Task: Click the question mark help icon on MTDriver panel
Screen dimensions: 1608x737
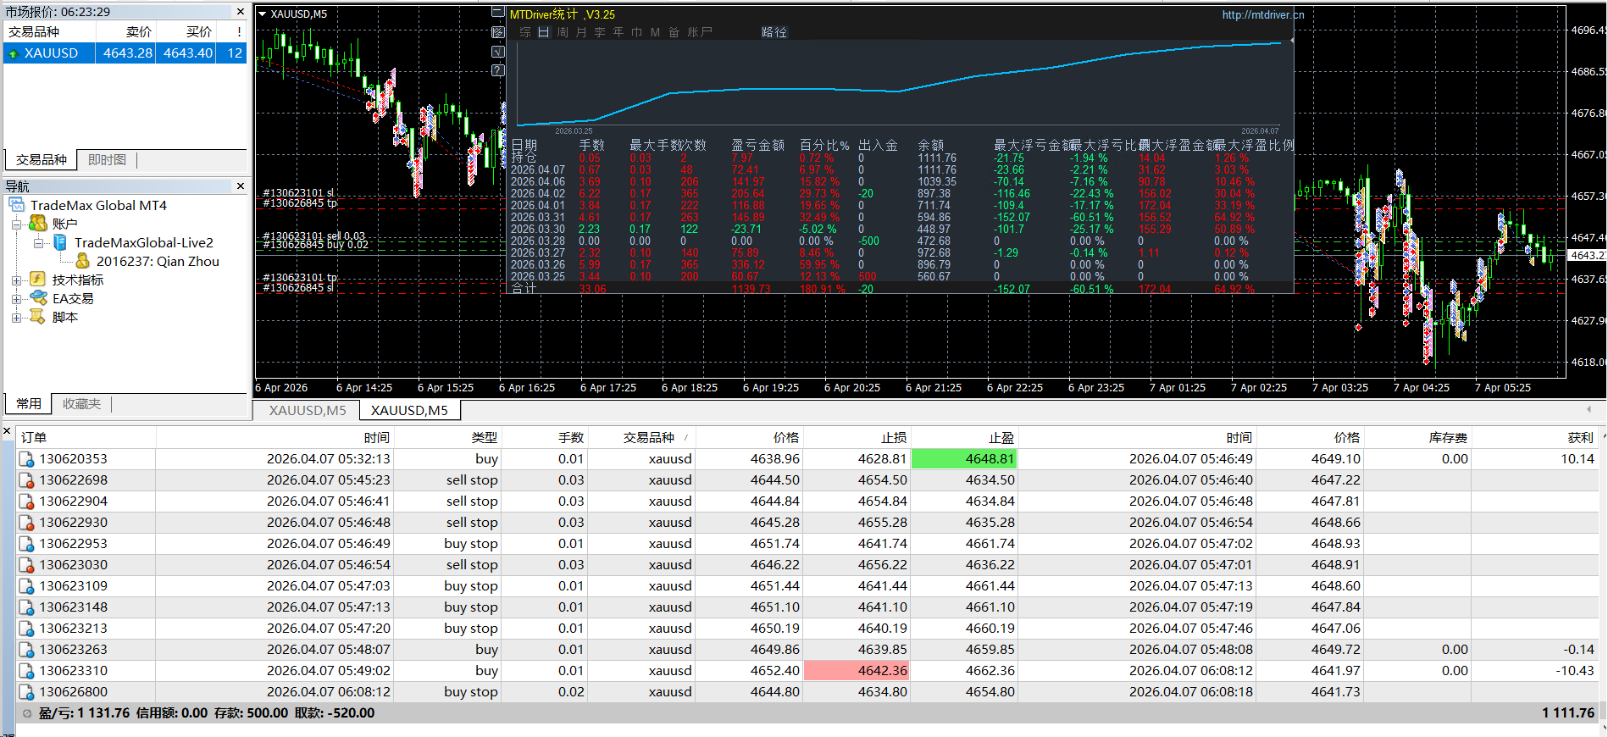Action: [498, 70]
